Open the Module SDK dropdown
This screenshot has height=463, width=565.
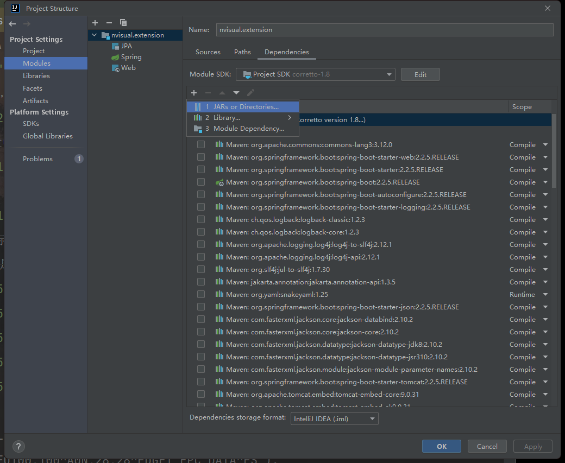point(318,74)
